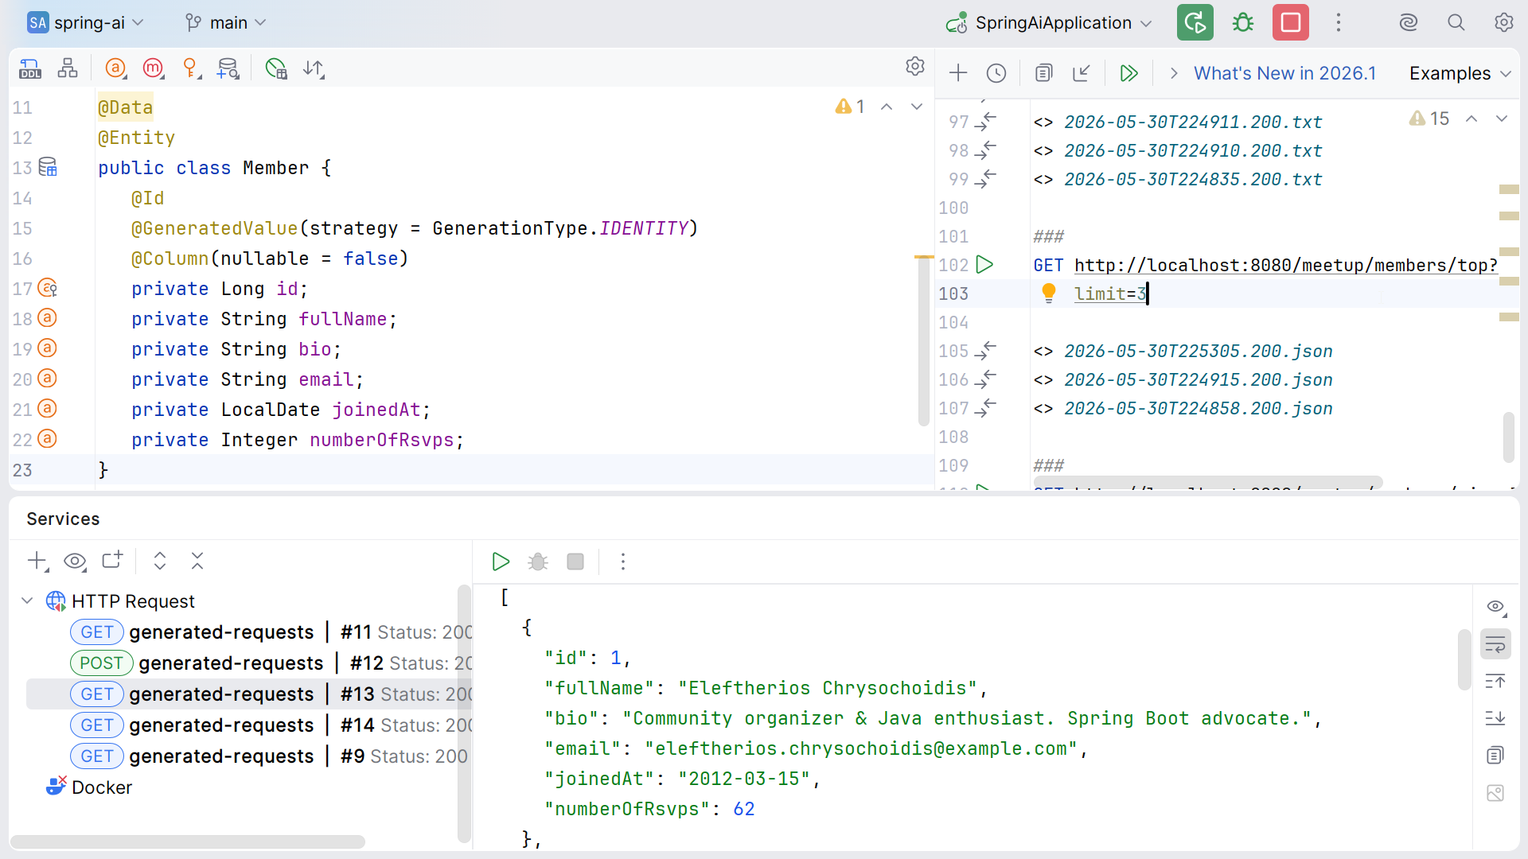1528x859 pixels.
Task: Add a new HTTP request with plus icon
Action: point(958,73)
